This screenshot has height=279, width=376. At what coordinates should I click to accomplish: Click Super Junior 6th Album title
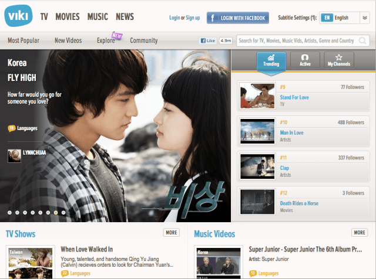pos(305,249)
